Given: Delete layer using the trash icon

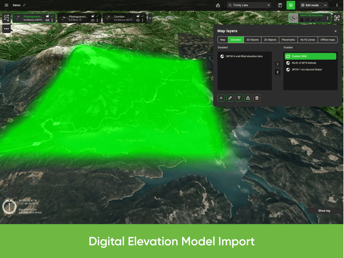Looking at the screenshot, I should pos(257,98).
